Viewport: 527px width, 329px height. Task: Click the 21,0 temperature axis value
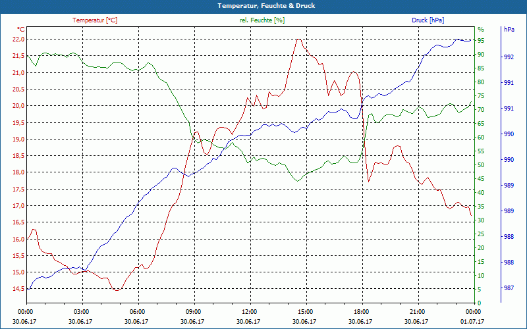pos(18,72)
